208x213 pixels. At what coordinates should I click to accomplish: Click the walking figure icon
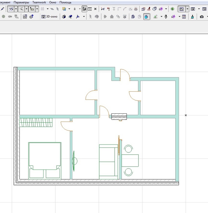90,17
